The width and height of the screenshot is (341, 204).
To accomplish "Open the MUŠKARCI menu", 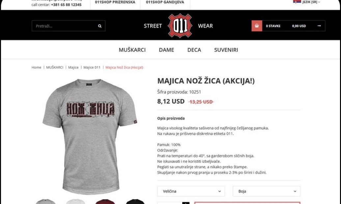I will [132, 50].
